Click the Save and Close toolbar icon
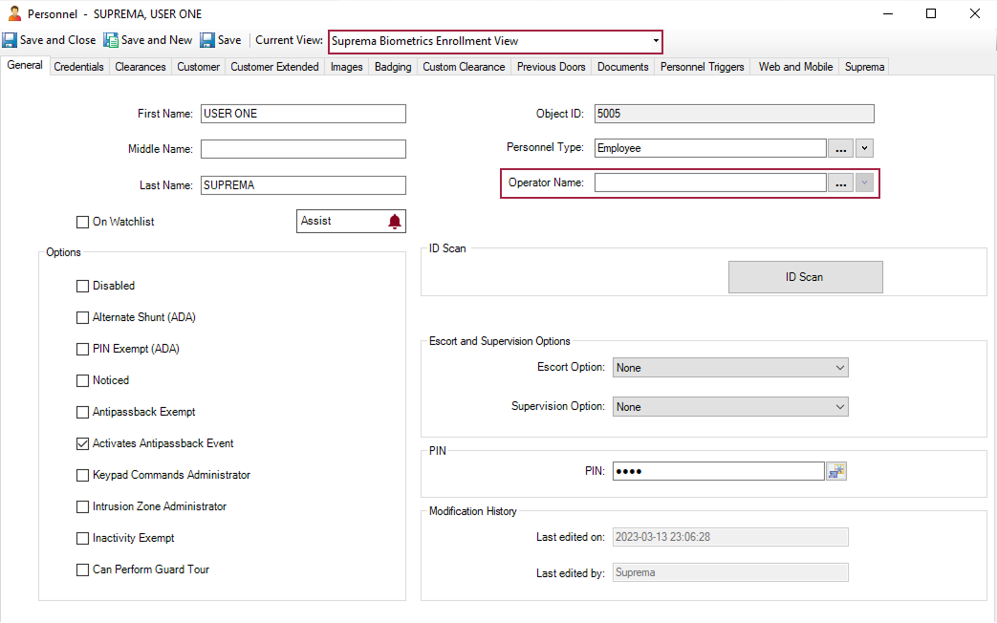 point(10,40)
